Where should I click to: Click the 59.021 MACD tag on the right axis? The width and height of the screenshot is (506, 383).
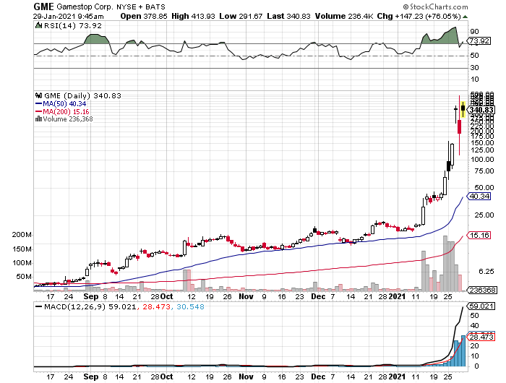481,306
